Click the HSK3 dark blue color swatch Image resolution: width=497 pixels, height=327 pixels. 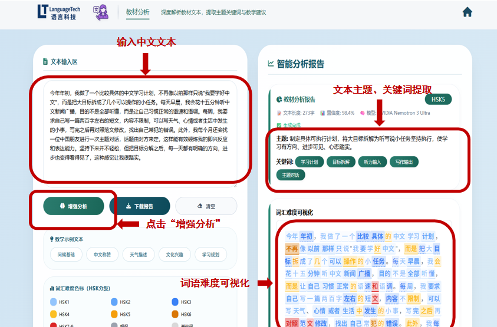(x=175, y=302)
